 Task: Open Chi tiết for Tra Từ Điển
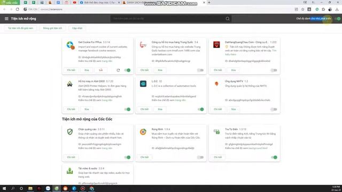[217, 157]
